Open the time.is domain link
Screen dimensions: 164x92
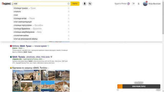[x=15, y=48]
